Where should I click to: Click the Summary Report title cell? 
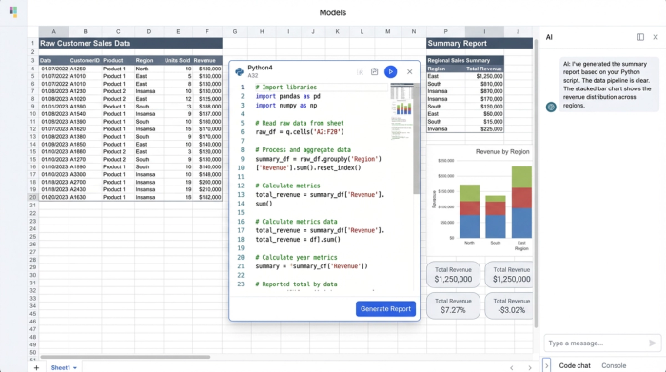480,43
